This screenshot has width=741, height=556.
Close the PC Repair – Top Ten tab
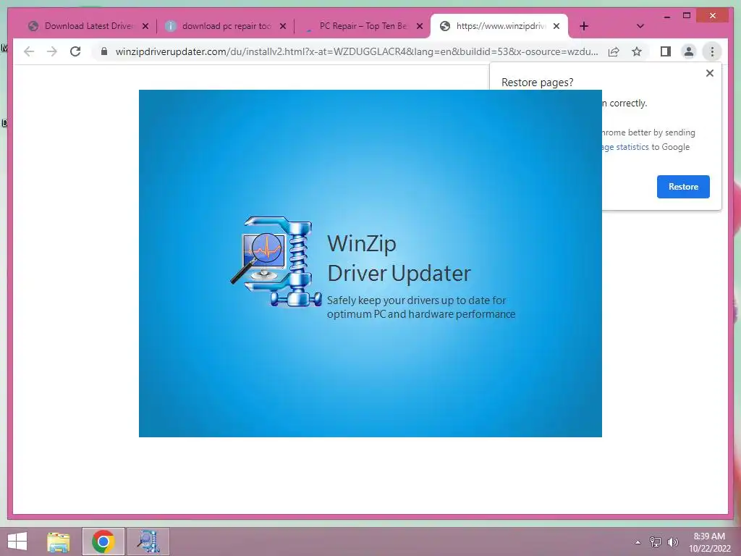click(x=419, y=26)
